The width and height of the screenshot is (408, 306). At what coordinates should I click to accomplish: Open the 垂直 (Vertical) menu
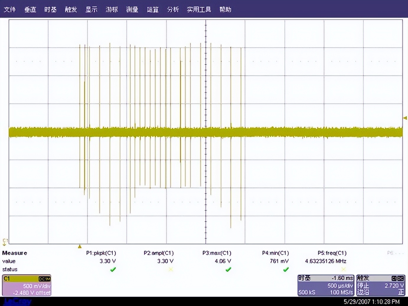[30, 9]
